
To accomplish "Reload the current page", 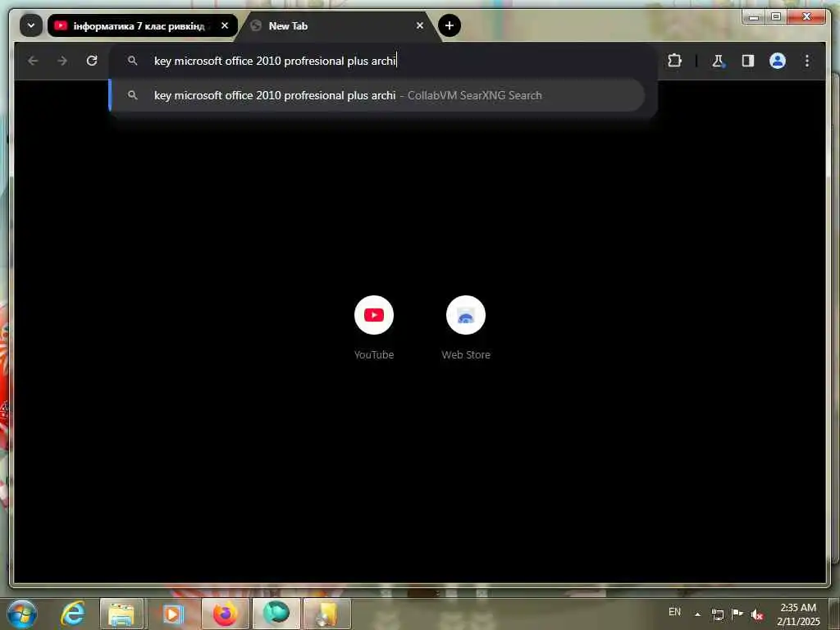I will click(92, 61).
